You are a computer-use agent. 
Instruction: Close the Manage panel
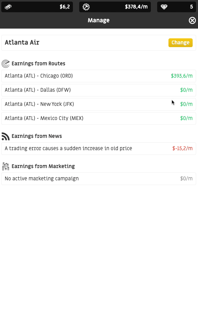click(x=192, y=20)
